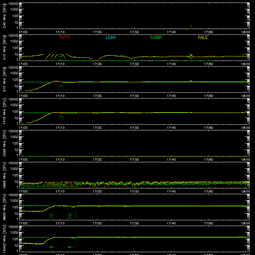Click 17:10 tick label under 2695 MHz panel

point(60,160)
